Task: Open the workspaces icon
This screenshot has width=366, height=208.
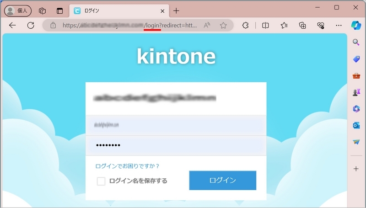Action: (x=42, y=11)
